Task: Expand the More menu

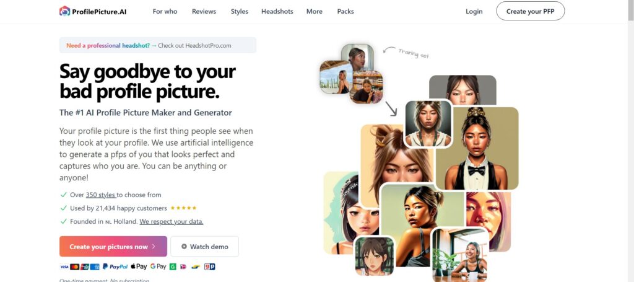Action: click(314, 11)
